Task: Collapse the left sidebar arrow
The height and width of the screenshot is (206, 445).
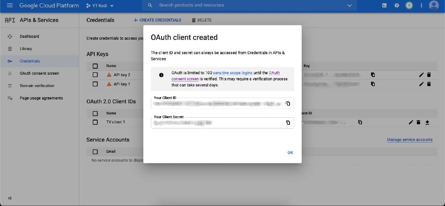Action: point(10,198)
